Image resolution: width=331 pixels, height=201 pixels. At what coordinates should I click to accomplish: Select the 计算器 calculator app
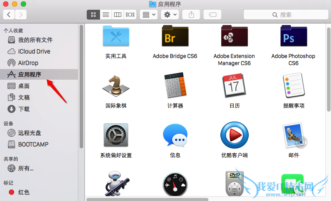pos(175,85)
